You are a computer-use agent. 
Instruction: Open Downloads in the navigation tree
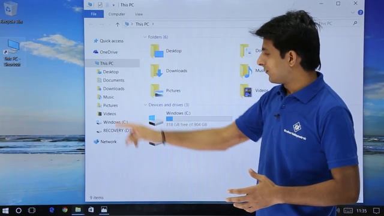(110, 89)
